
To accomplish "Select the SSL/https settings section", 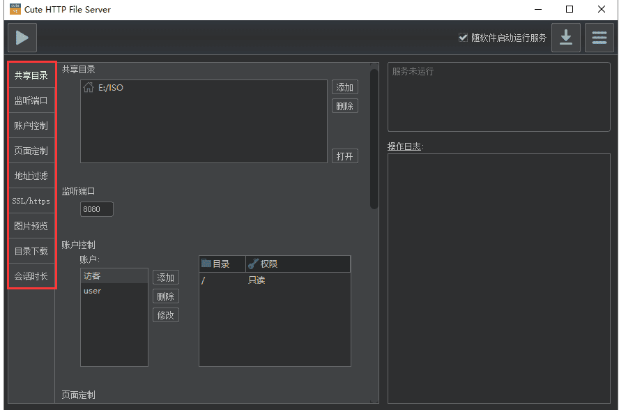I will tap(31, 201).
